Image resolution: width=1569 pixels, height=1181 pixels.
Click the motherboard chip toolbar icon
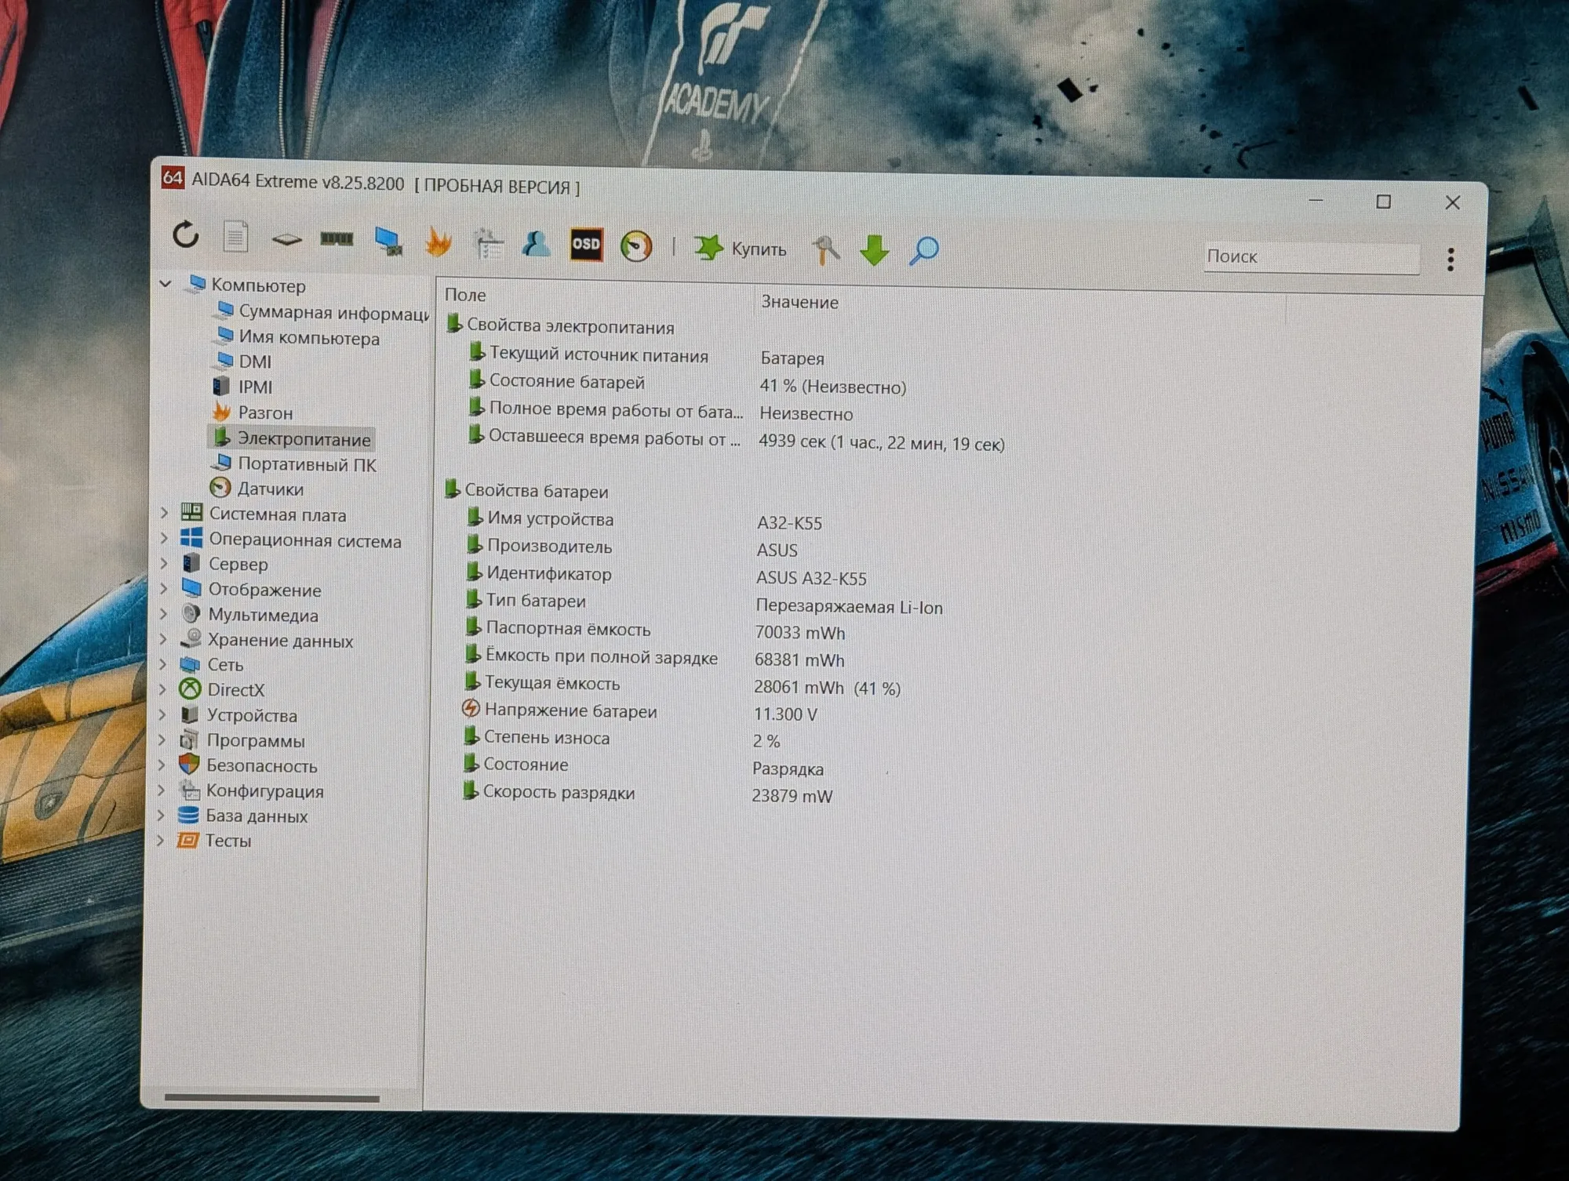286,238
